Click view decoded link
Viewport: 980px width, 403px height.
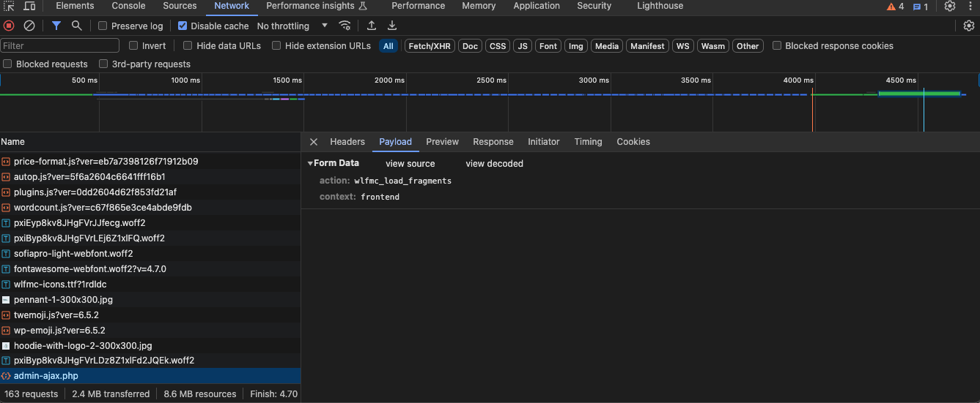(x=494, y=164)
